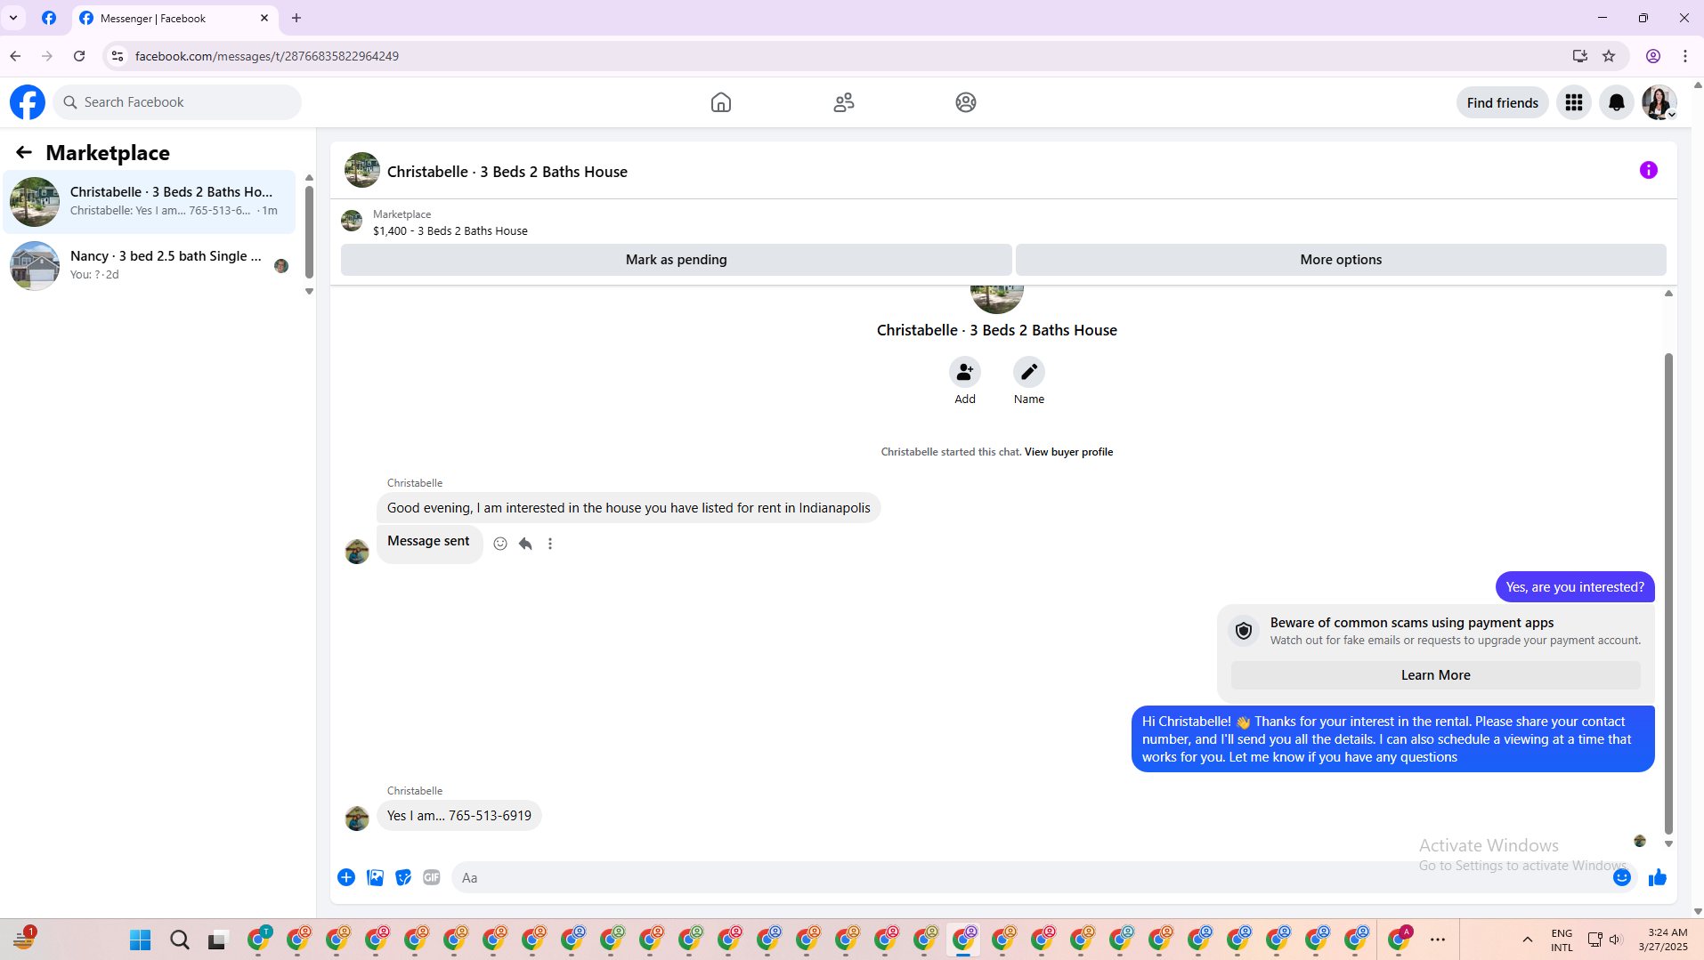Click the chat scrollbar down arrow

1669,843
